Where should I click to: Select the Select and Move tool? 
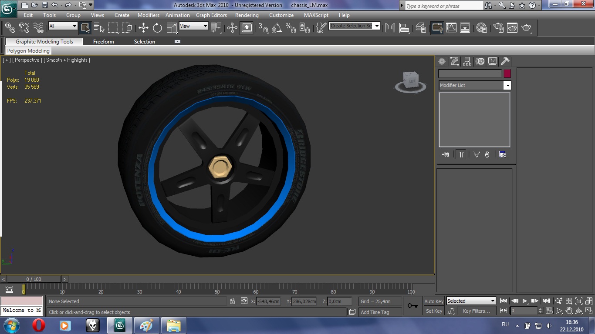pos(143,28)
